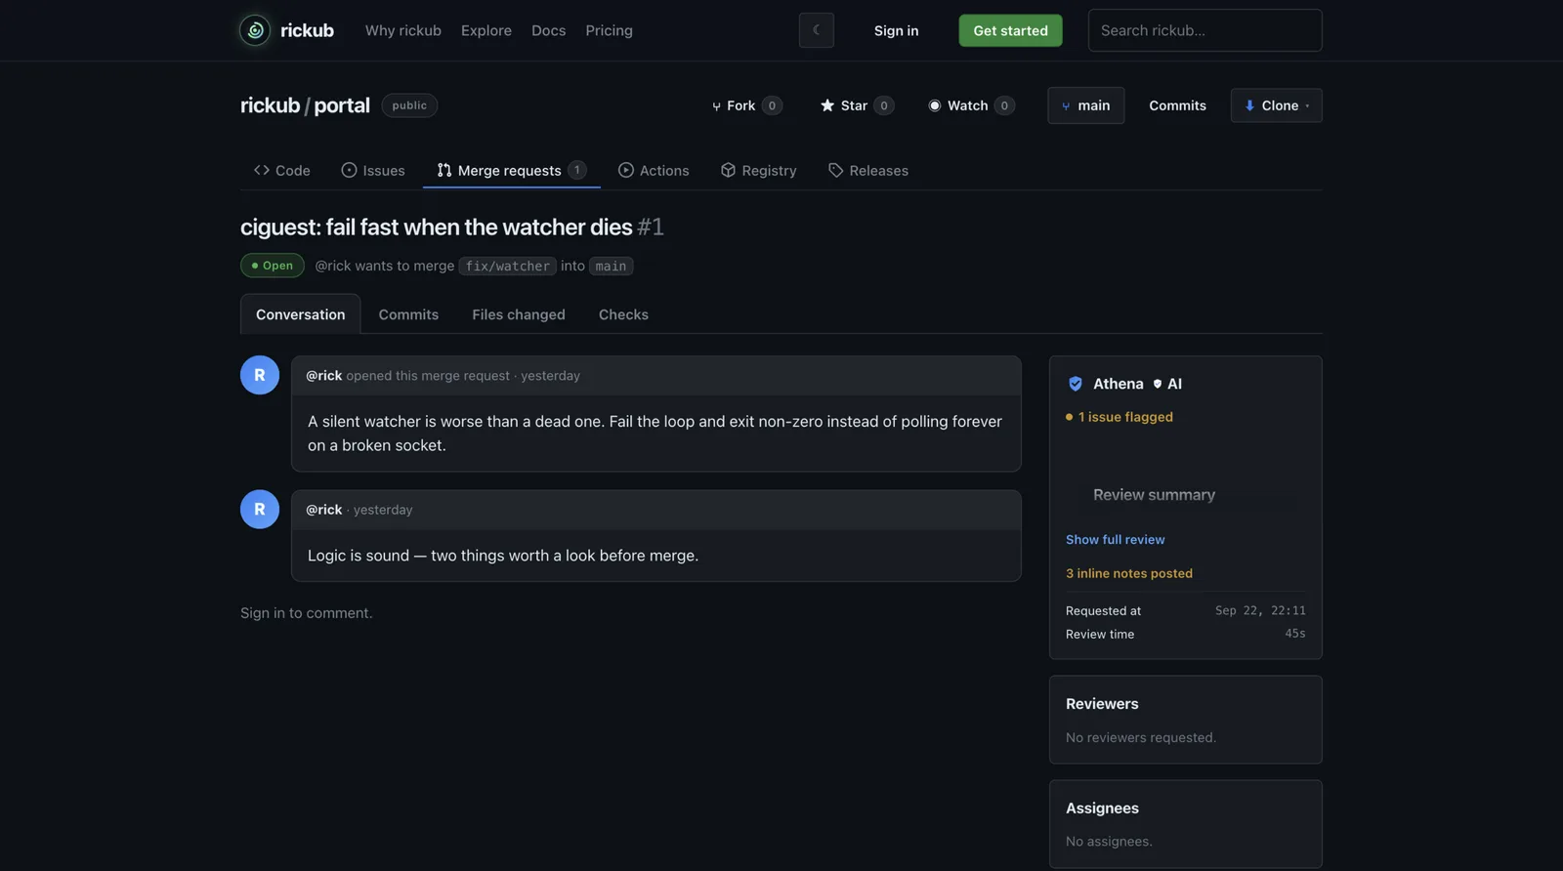
Task: Click the green Get started button
Action: (1010, 30)
